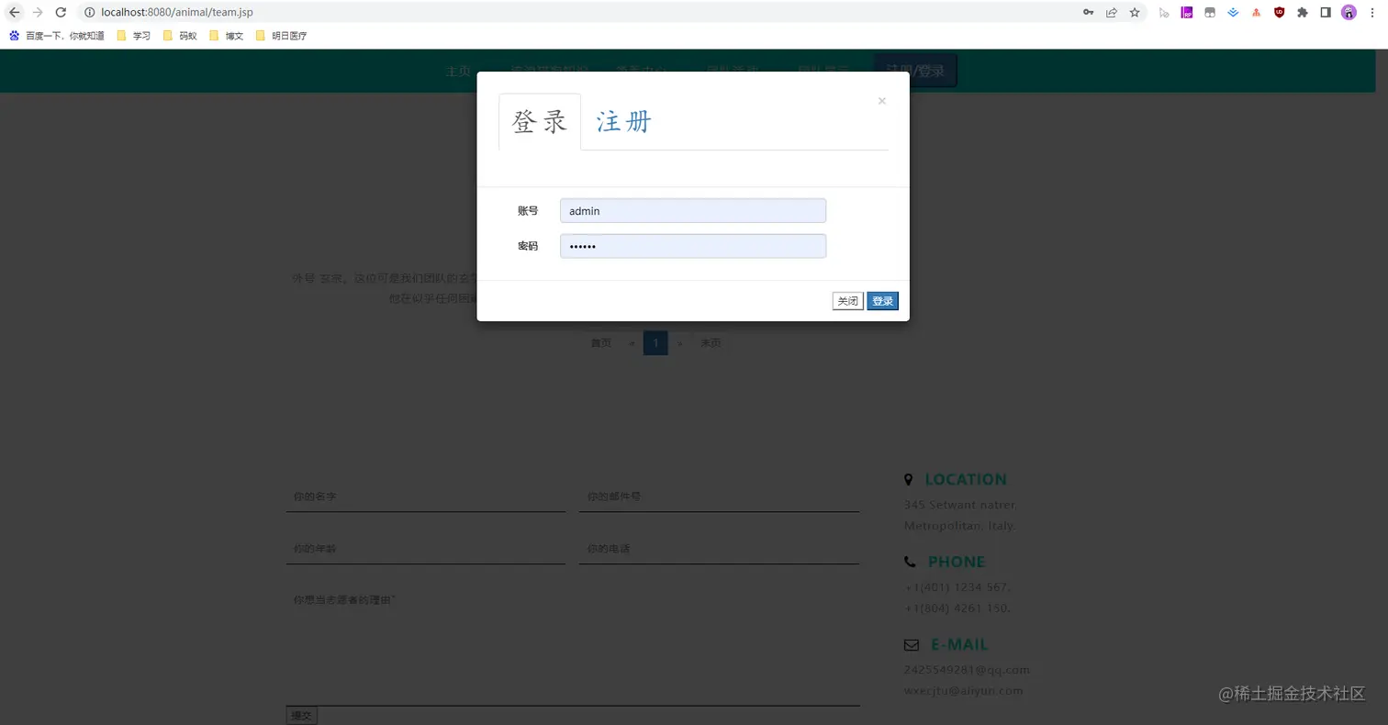
Task: Click the volunteer reason textarea
Action: [x=573, y=646]
